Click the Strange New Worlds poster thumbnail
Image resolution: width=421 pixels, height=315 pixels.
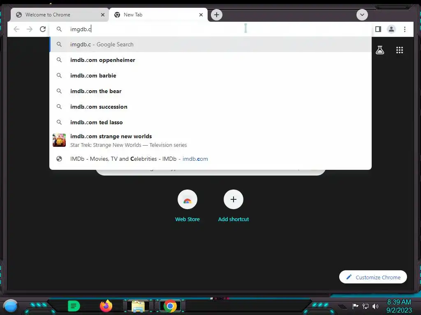tap(59, 140)
